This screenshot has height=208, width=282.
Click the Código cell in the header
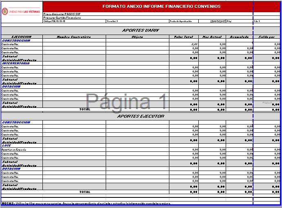coord(74,21)
